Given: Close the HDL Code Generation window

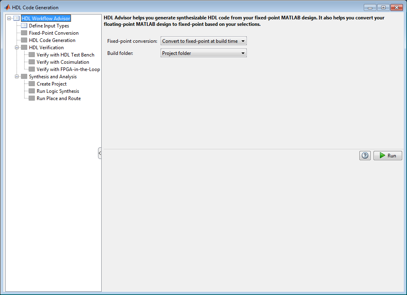Looking at the screenshot, I should tap(397, 8).
